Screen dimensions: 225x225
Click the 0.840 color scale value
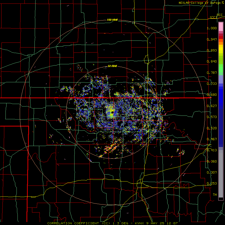[212, 61]
